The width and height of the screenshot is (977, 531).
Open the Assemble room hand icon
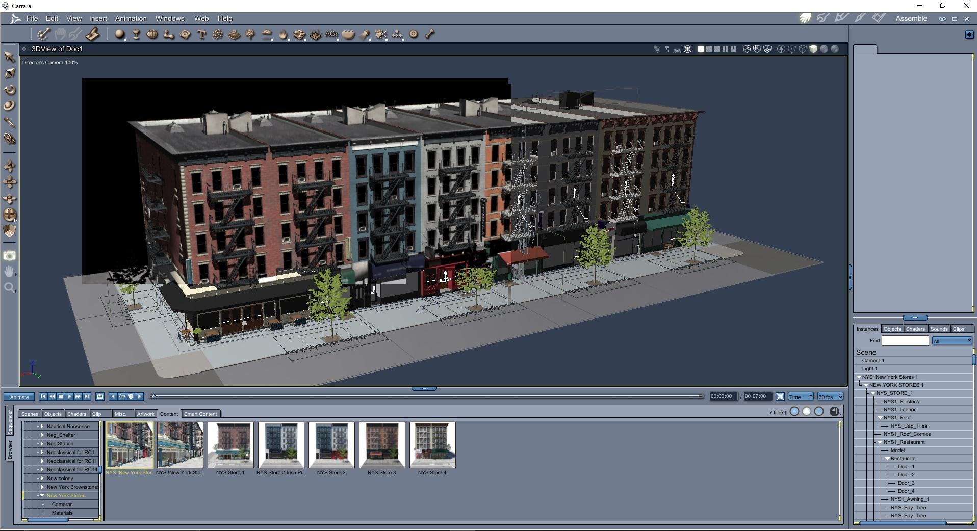pyautogui.click(x=805, y=18)
